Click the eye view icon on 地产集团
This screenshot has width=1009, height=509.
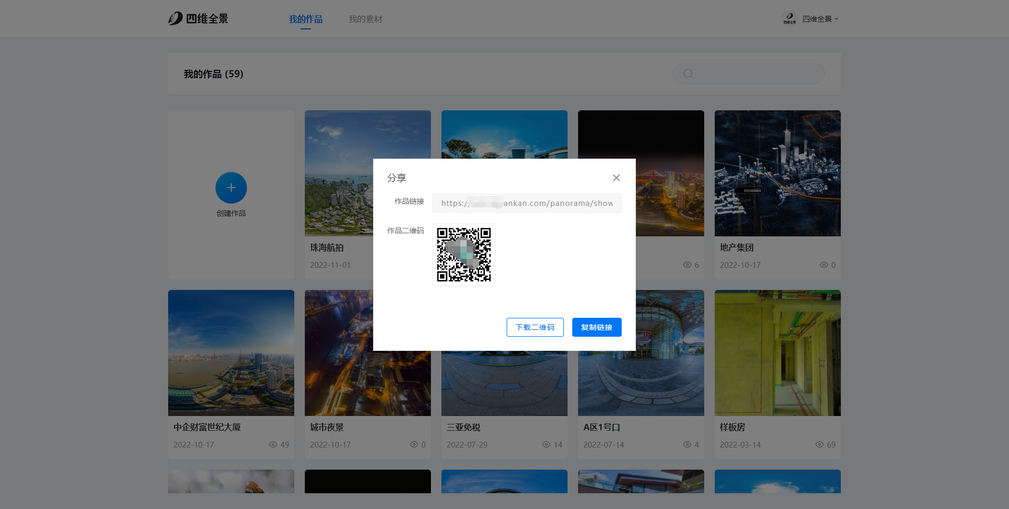[x=823, y=265]
